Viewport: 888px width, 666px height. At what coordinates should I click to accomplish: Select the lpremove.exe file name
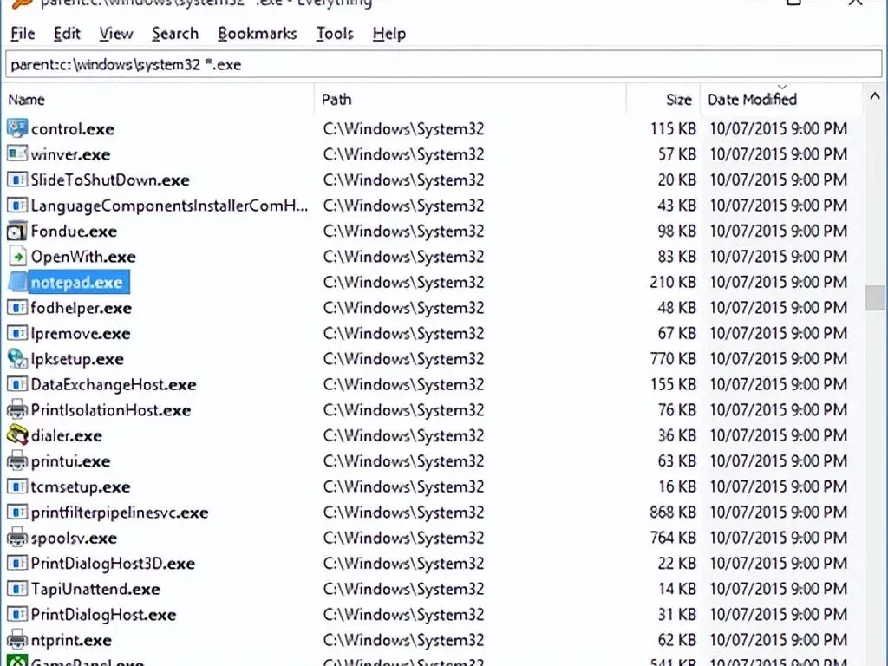[81, 333]
